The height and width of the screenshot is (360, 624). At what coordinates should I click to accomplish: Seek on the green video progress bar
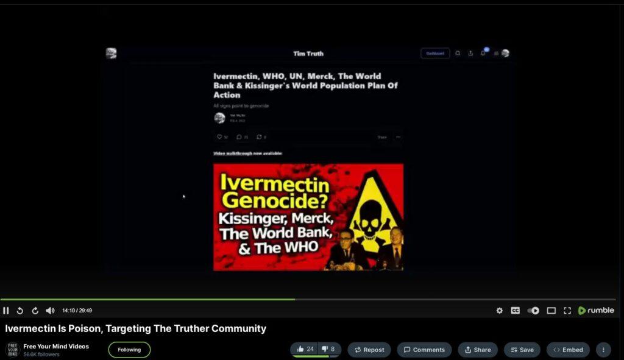(308, 299)
